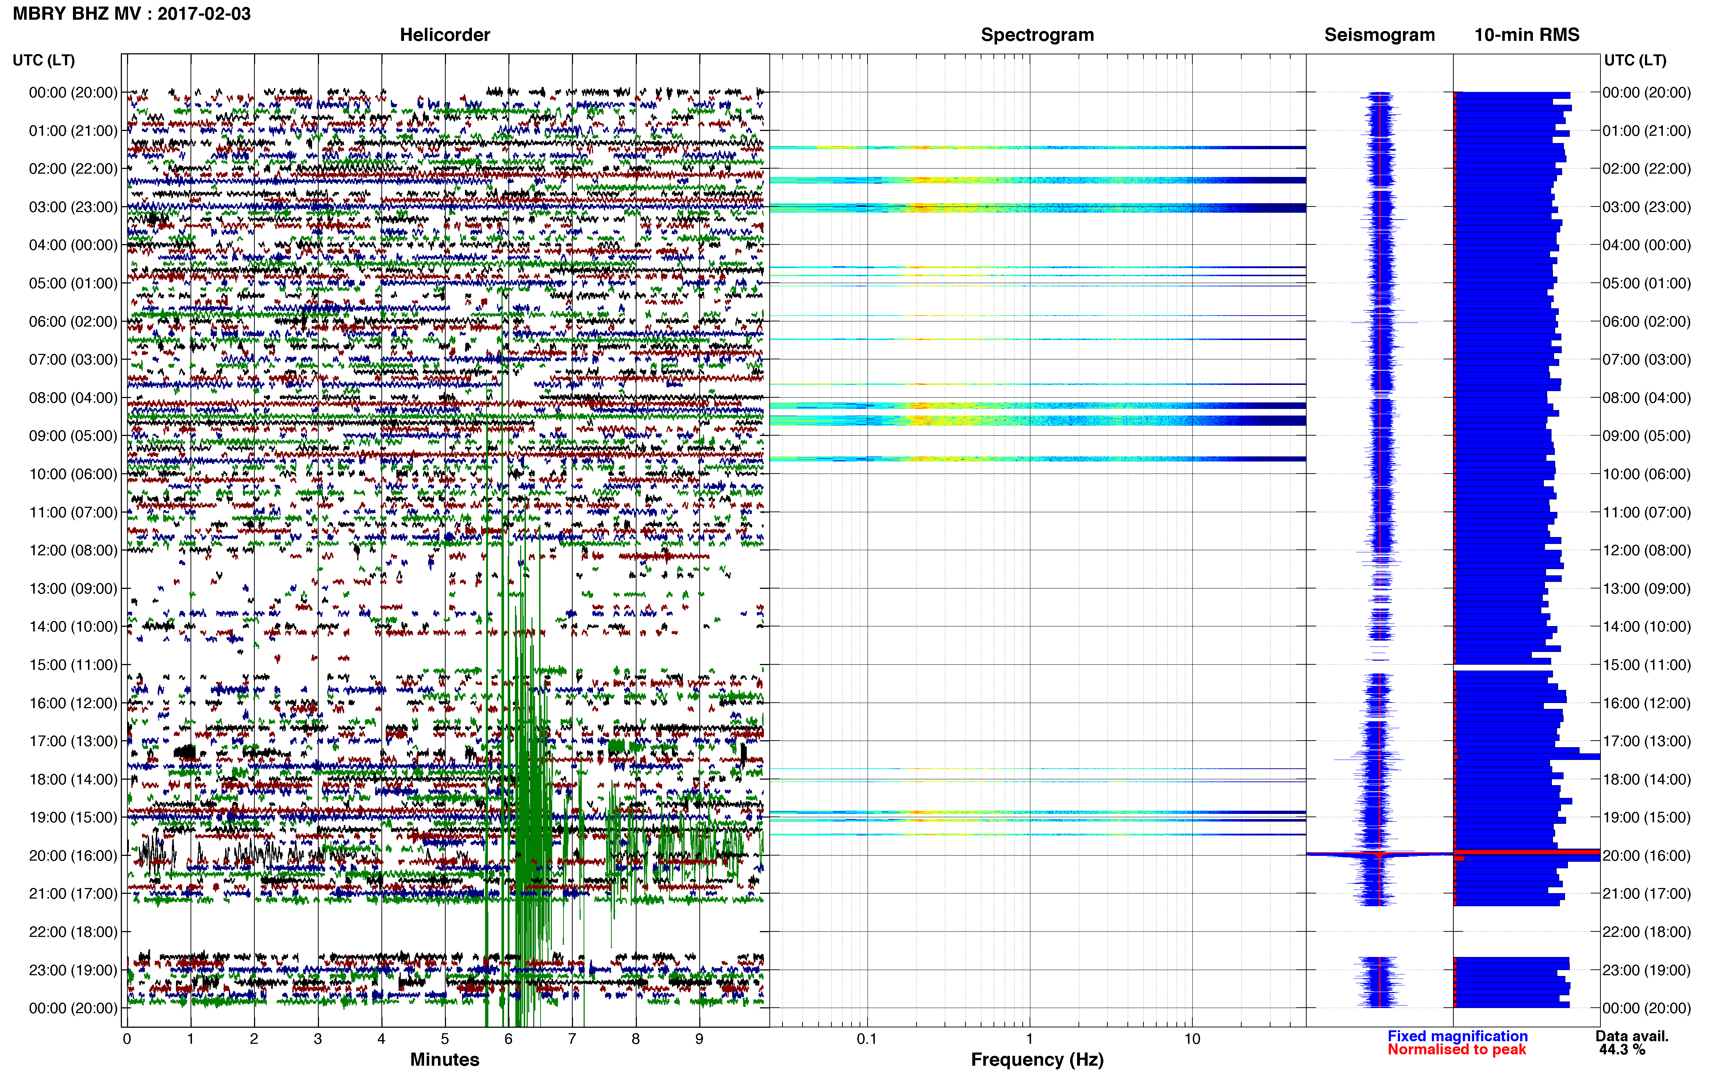Image resolution: width=1730 pixels, height=1081 pixels.
Task: Click the '44.3 %' data availability value
Action: [x=1623, y=1050]
